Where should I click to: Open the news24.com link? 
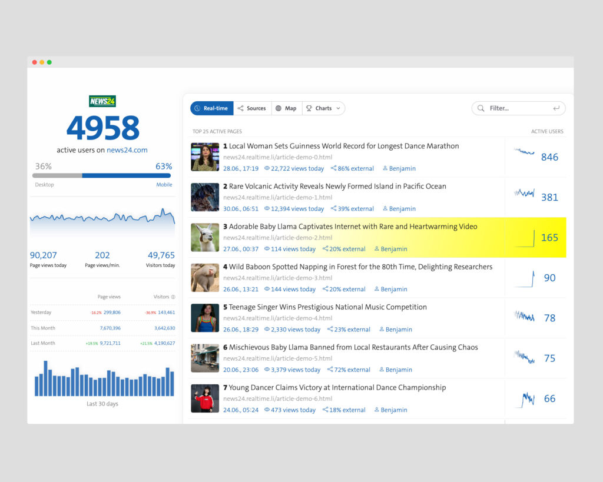(127, 150)
